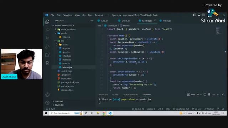Open package-lock.json in the explorer
This screenshot has height=128, width=228.
coord(70,82)
